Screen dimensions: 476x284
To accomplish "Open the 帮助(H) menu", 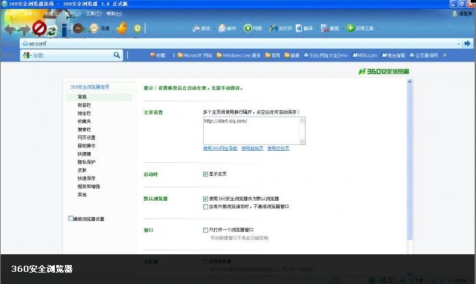I will pyautogui.click(x=114, y=14).
